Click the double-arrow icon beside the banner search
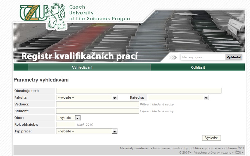The image size is (250, 156). pyautogui.click(x=173, y=57)
